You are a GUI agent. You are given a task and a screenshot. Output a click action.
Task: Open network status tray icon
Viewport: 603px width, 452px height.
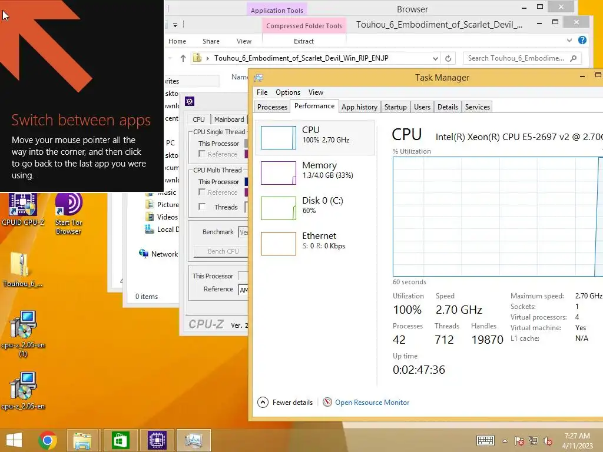pyautogui.click(x=533, y=441)
